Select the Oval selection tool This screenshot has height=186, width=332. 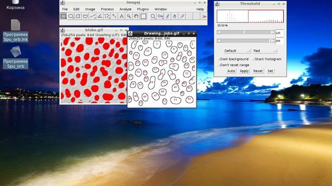[x=71, y=16]
